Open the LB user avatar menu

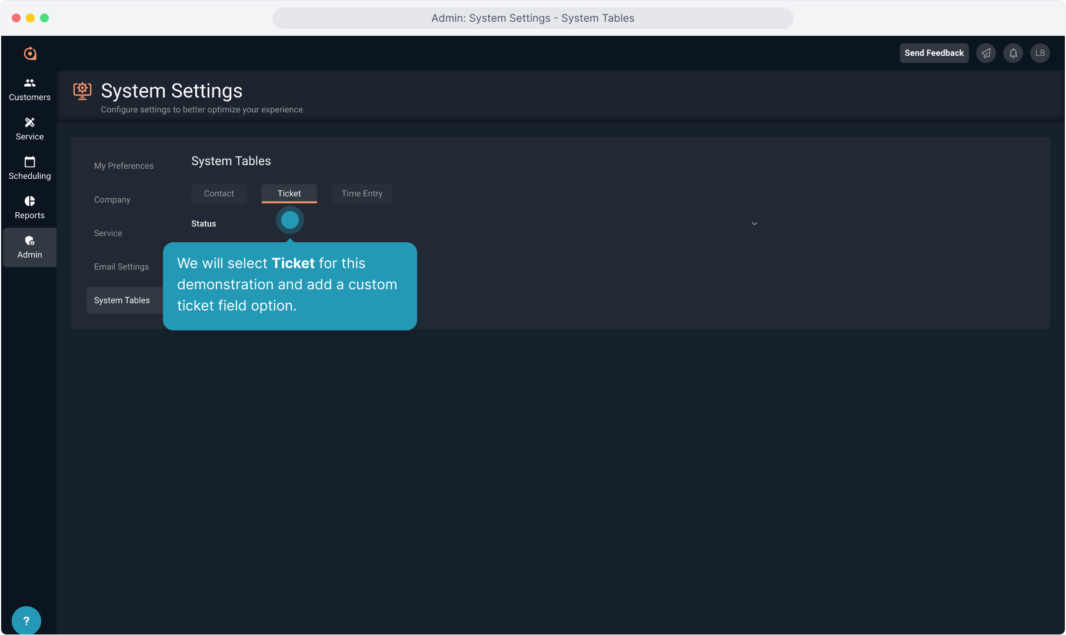(1040, 53)
